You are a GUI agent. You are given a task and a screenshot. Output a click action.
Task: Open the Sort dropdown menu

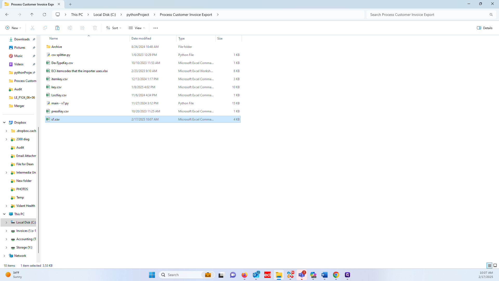[114, 28]
